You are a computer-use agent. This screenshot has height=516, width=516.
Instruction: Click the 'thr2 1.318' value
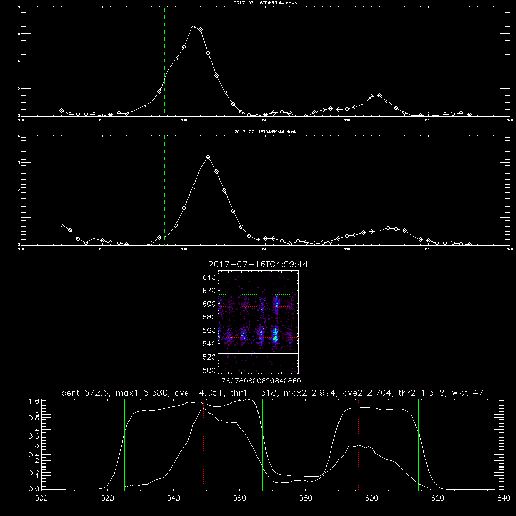[x=422, y=393]
